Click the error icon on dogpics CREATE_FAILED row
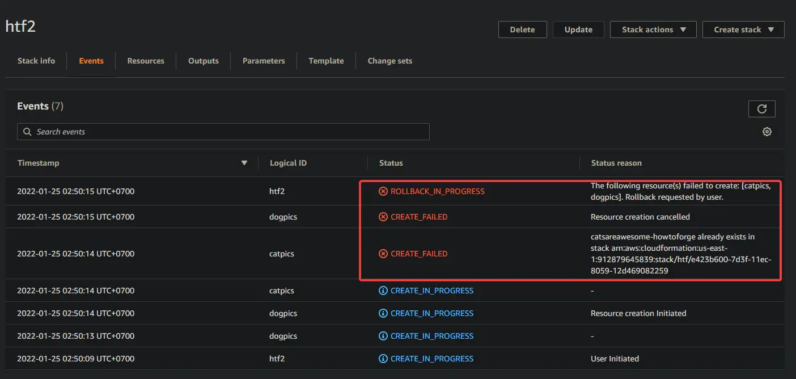The width and height of the screenshot is (796, 379). (x=383, y=216)
